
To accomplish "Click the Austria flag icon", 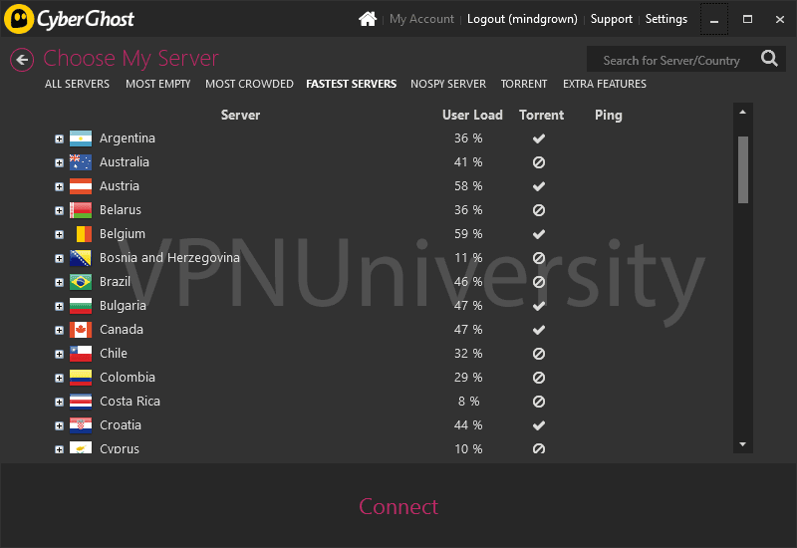I will click(x=81, y=186).
